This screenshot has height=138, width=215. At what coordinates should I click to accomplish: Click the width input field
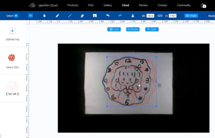click(150, 16)
